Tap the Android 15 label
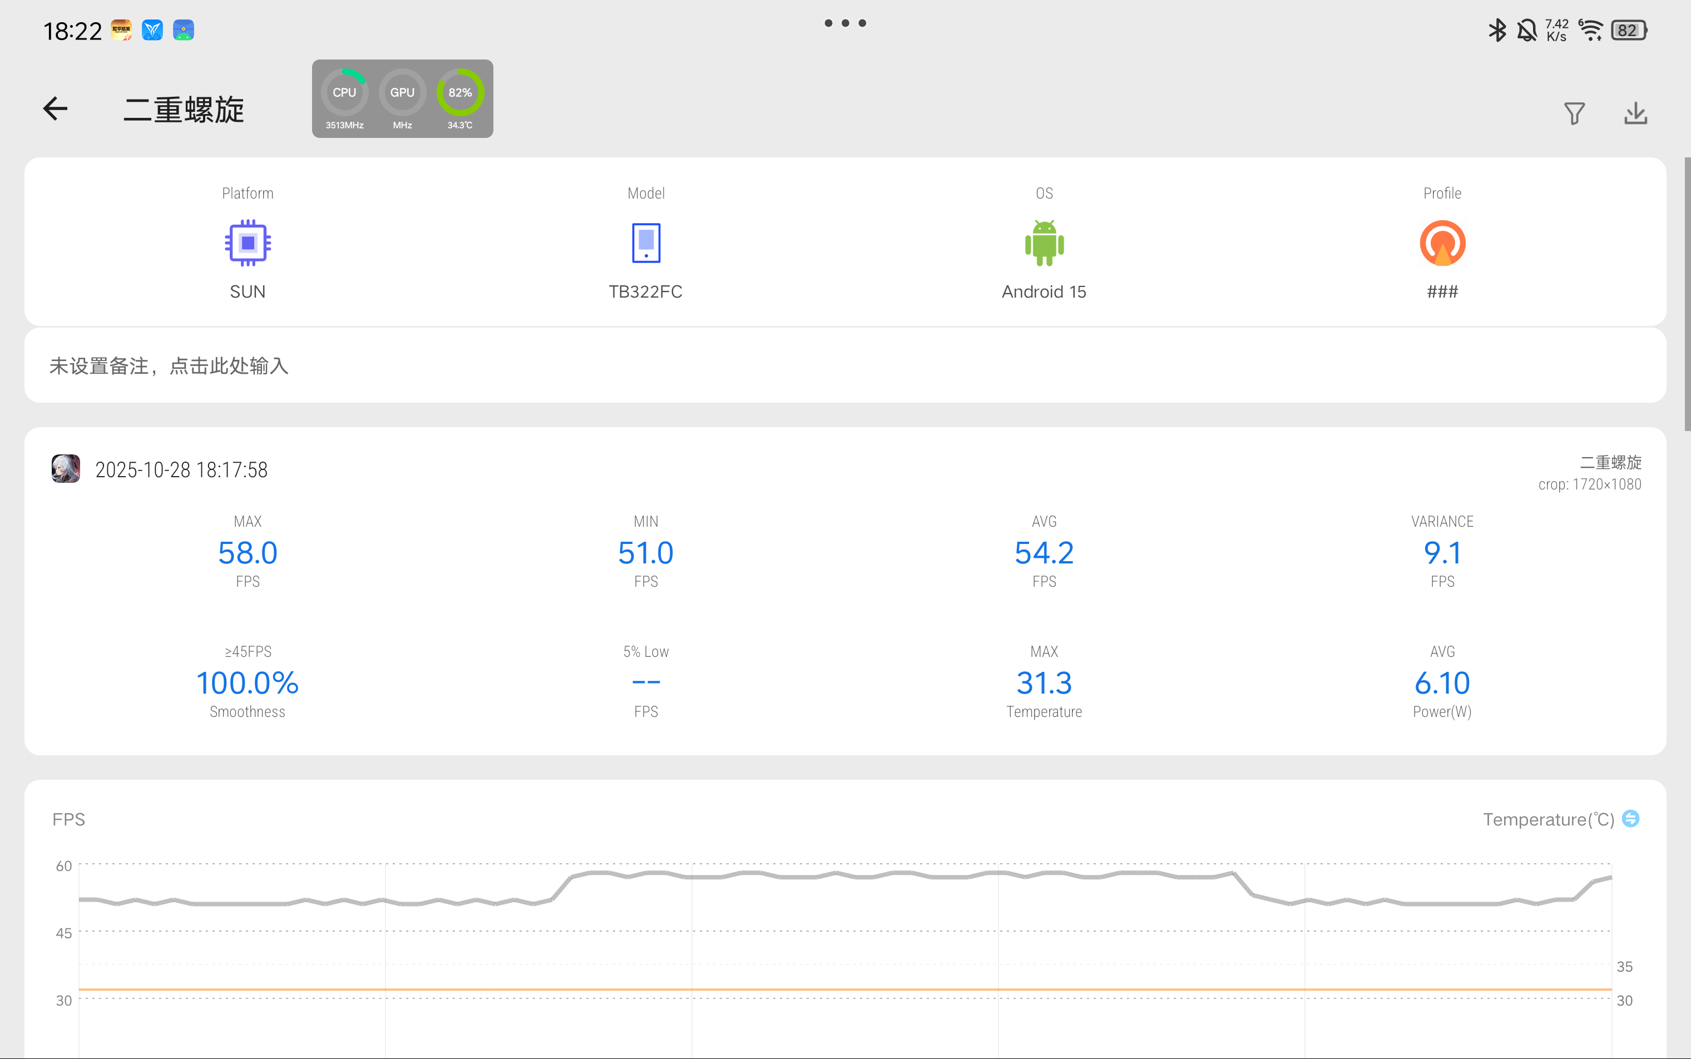This screenshot has height=1059, width=1691. (1044, 292)
